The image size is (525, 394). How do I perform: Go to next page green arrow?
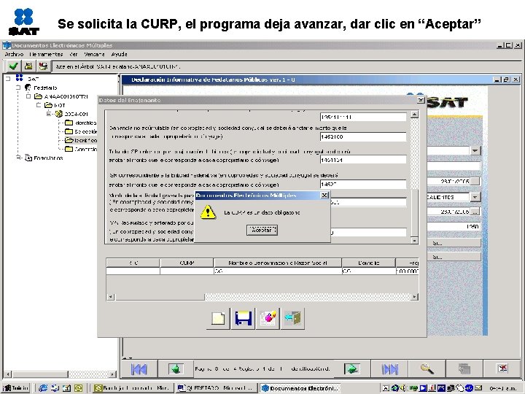(x=351, y=369)
